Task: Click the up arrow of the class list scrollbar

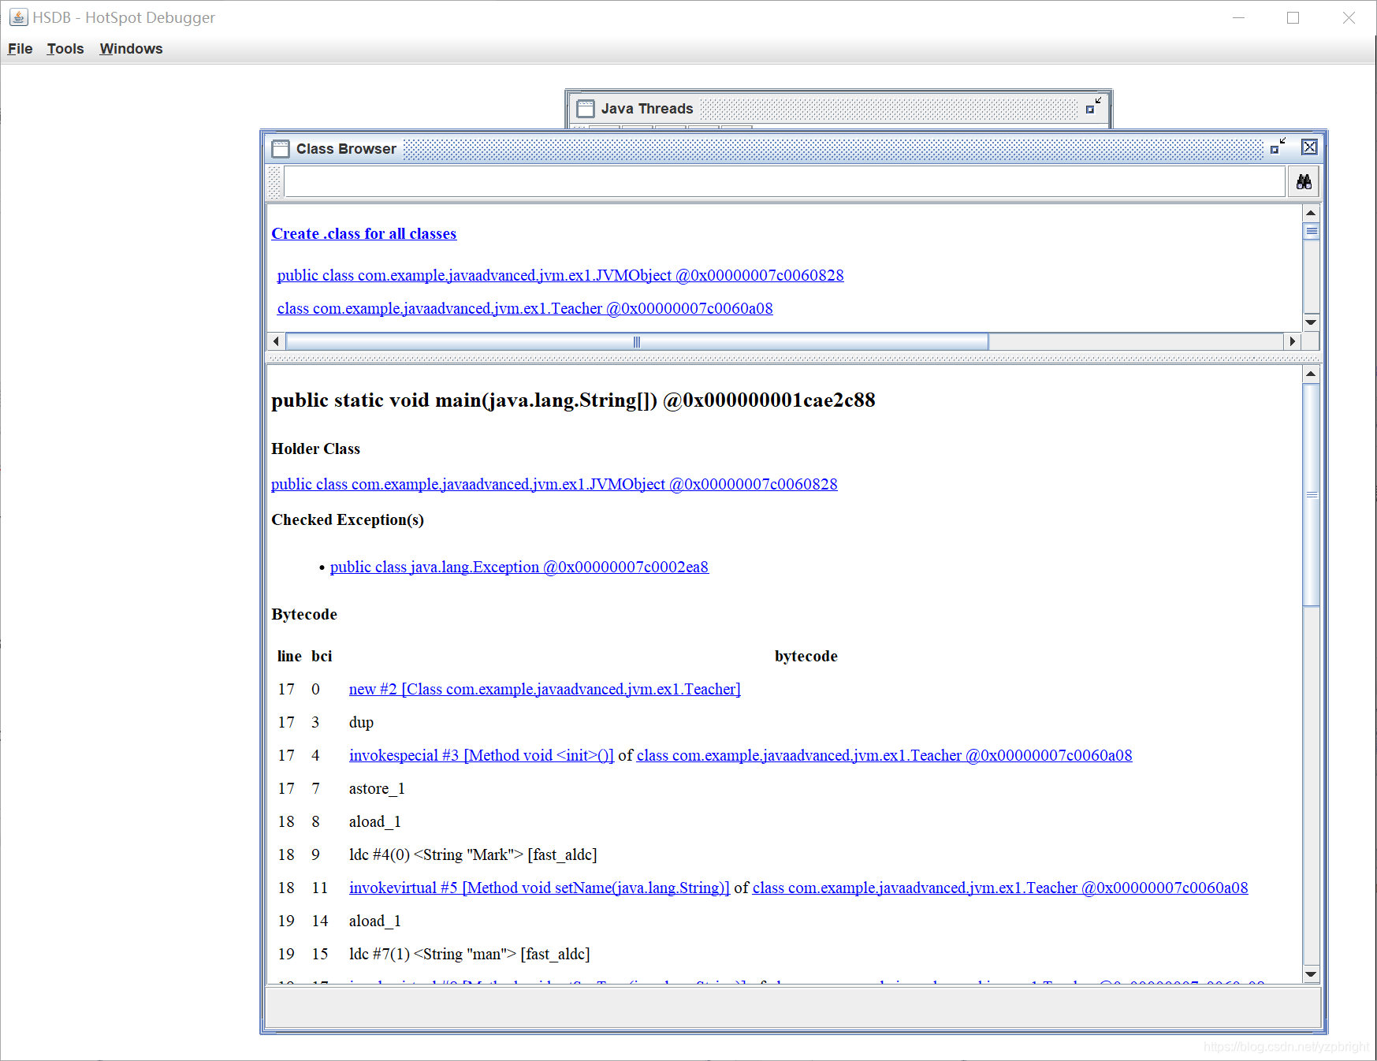Action: 1311,213
